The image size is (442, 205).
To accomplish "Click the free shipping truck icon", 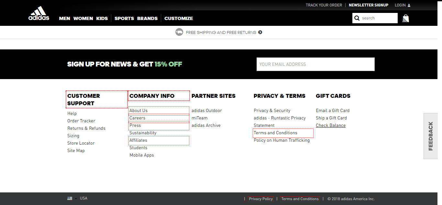I will click(179, 32).
